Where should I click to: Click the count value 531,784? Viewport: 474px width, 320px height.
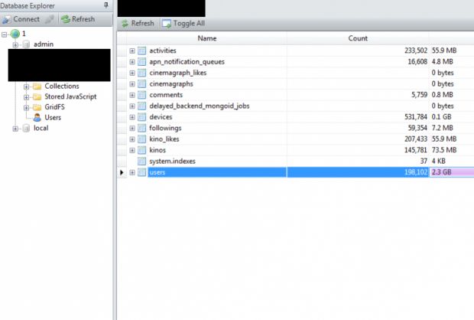(x=416, y=117)
